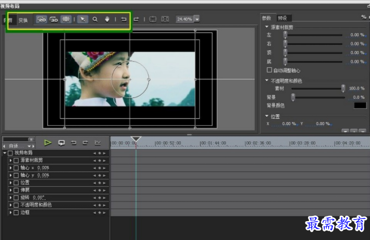Select the hand pan tool
This screenshot has height=240, width=370.
(107, 19)
